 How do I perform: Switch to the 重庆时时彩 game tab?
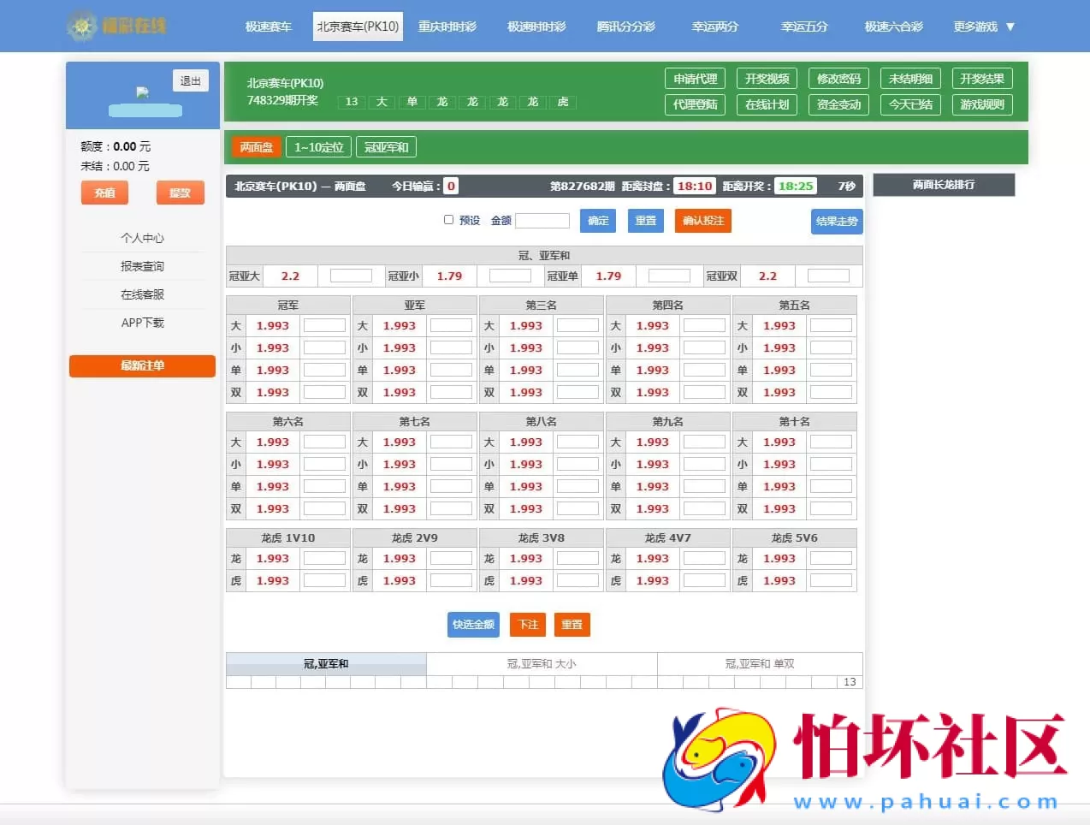coord(447,27)
